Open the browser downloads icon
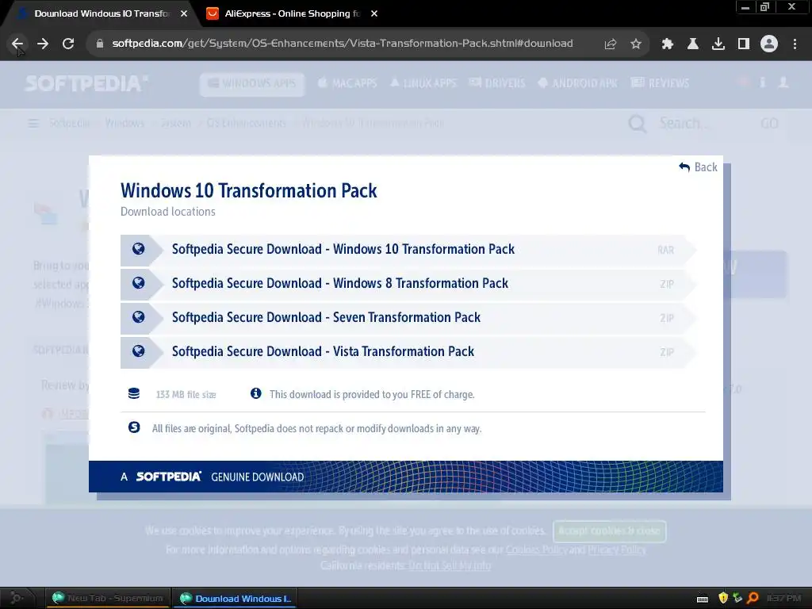Image resolution: width=812 pixels, height=609 pixels. [718, 44]
